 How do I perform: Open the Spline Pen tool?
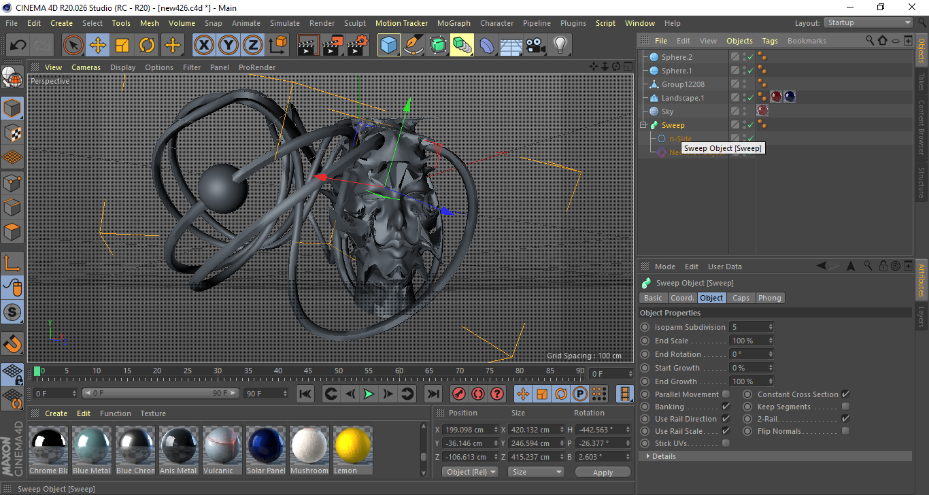413,46
